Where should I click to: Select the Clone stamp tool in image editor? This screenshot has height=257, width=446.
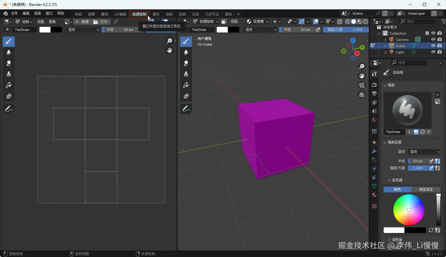tap(9, 74)
